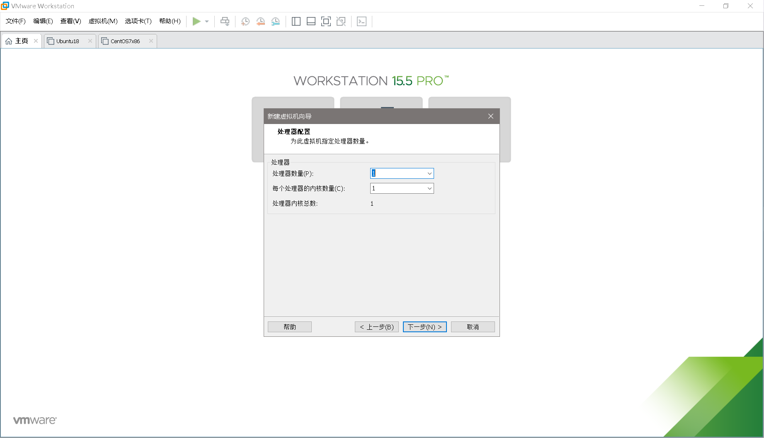Click the green Power On play icon
The height and width of the screenshot is (438, 764).
(x=196, y=21)
